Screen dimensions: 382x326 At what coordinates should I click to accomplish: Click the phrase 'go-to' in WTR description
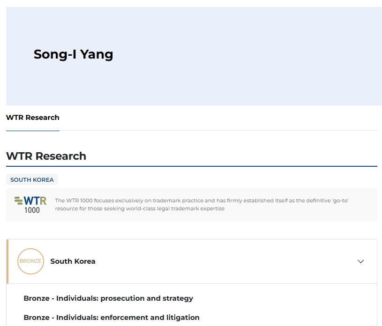(340, 200)
